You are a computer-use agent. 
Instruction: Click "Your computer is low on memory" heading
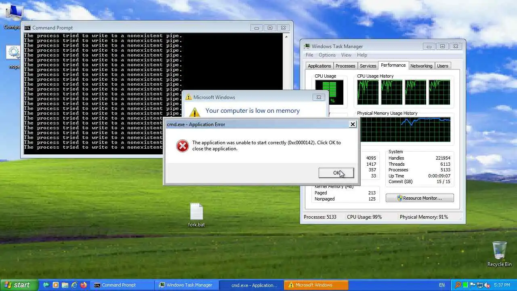pos(252,111)
